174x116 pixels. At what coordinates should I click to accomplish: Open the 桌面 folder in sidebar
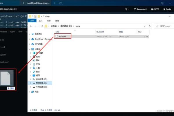38,75
